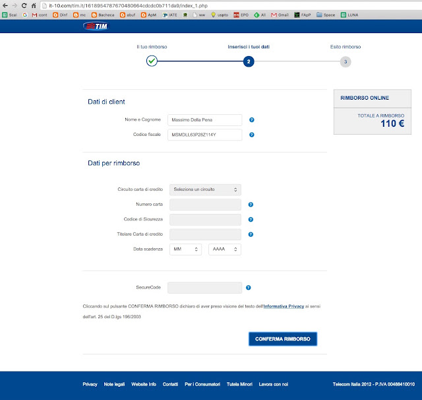Open the Tutela Minori footer link

pos(239,384)
